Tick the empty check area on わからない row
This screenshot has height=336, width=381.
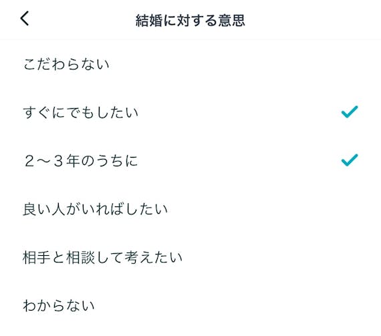pyautogui.click(x=350, y=305)
